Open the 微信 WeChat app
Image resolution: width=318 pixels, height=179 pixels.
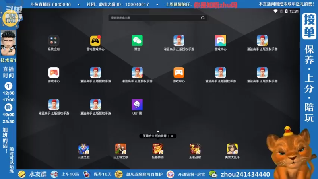pos(137,41)
